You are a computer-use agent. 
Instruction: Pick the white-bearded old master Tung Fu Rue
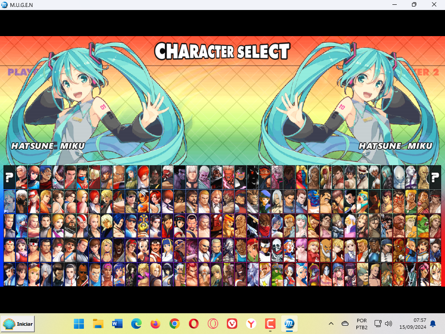coord(204,275)
